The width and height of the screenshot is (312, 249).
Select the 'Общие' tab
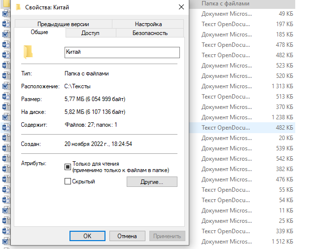pos(39,32)
